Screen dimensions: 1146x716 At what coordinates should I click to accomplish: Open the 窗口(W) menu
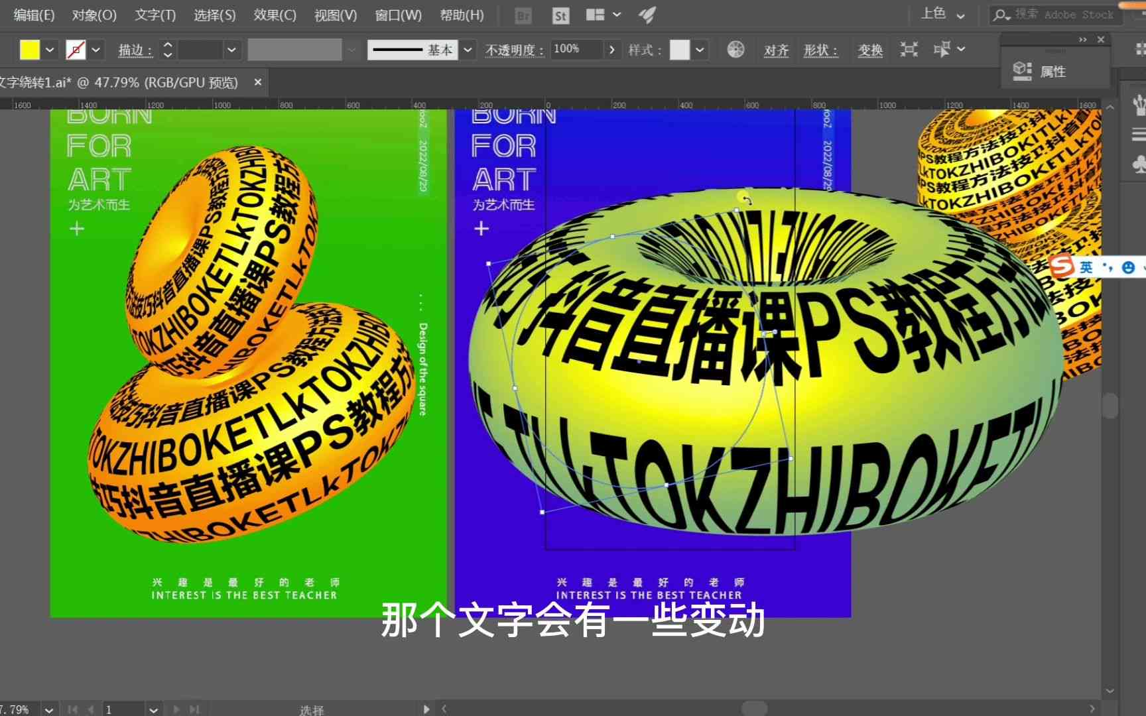point(398,15)
